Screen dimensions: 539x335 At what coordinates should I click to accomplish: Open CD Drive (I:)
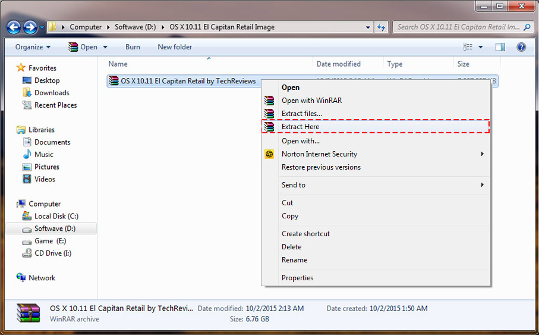[x=53, y=253]
